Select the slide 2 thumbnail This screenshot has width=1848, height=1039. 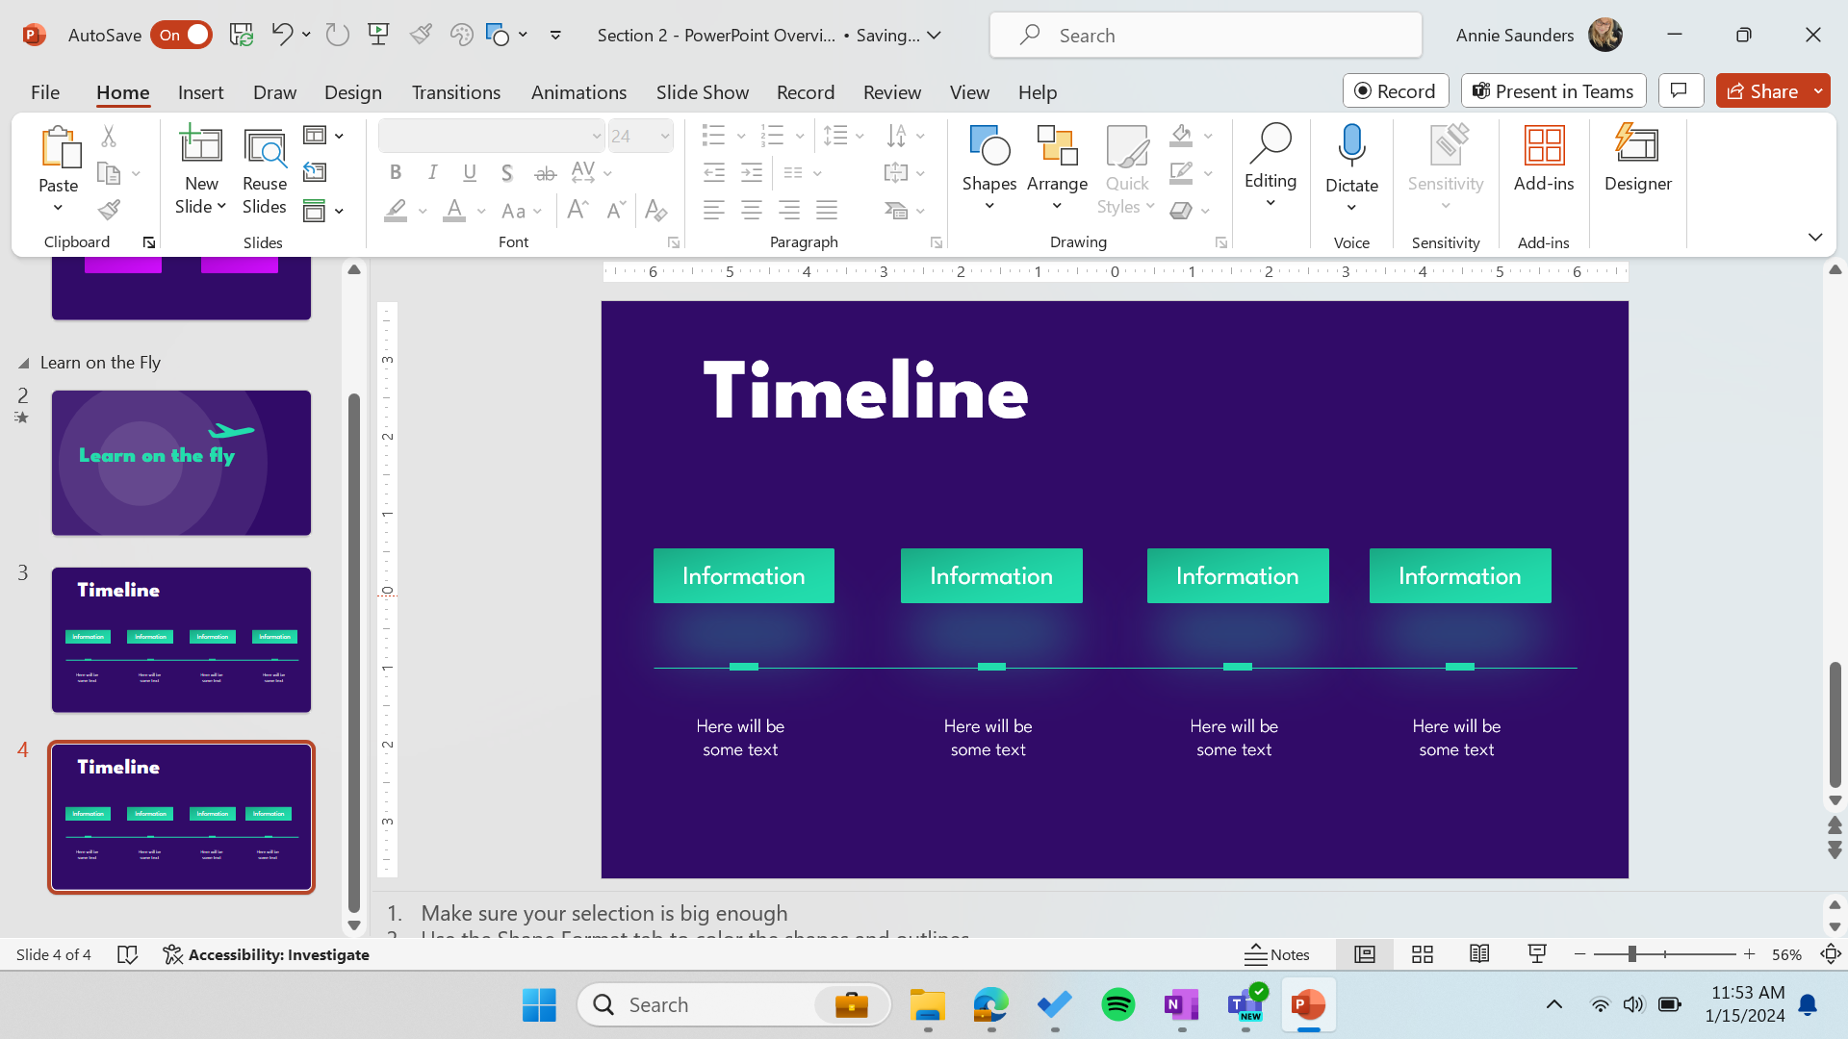point(181,463)
